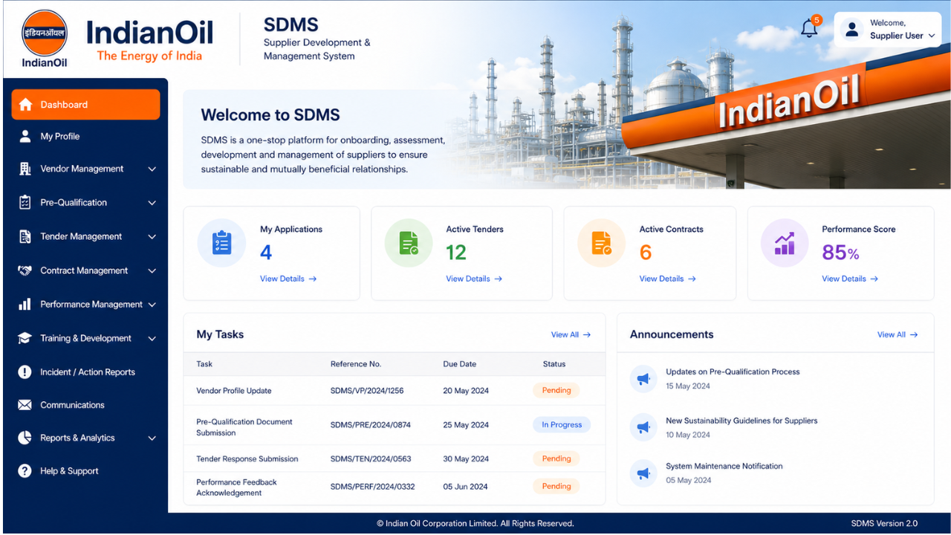Viewport: 951px width, 535px height.
Task: Click SDMS Version 2.0 in footer
Action: click(884, 523)
